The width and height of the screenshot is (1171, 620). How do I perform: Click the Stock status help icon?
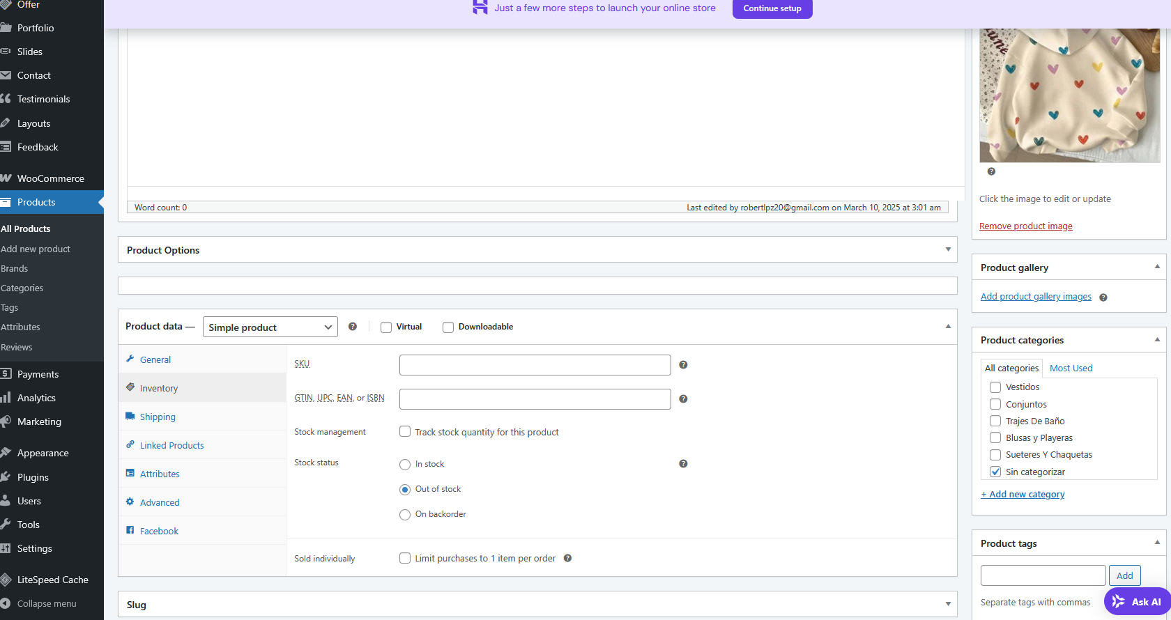coord(683,464)
